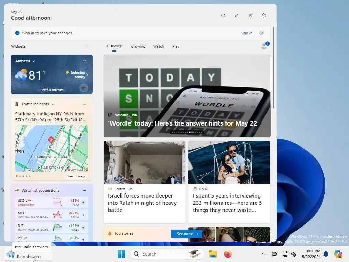349x262 pixels.
Task: Click the weather widgets taskbar button
Action: click(x=29, y=254)
